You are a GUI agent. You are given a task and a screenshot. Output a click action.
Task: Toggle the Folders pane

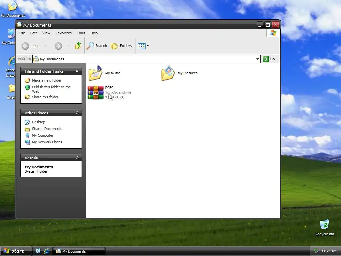(121, 46)
